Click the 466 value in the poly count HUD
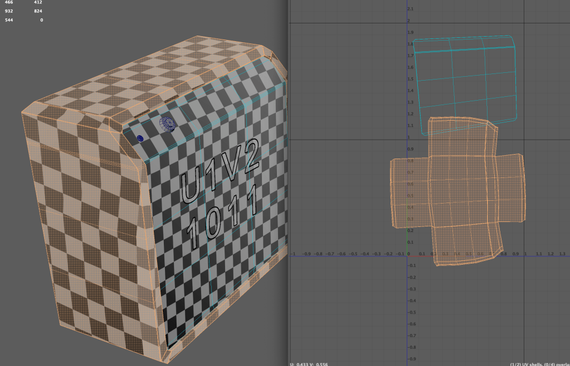Image resolution: width=570 pixels, height=366 pixels. [8, 2]
